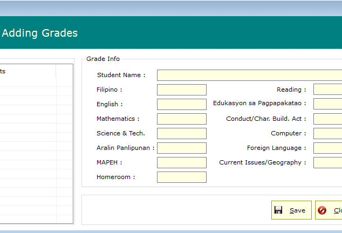Click the Homeroom grade field
Image resolution: width=342 pixels, height=233 pixels.
(x=181, y=177)
